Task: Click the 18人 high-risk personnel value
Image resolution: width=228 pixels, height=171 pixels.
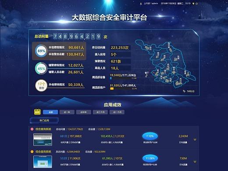Action: pyautogui.click(x=115, y=68)
